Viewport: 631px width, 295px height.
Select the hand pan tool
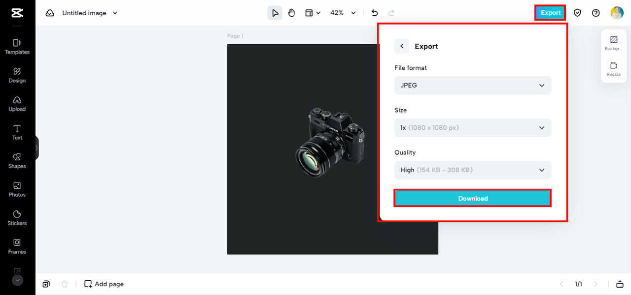coord(291,13)
